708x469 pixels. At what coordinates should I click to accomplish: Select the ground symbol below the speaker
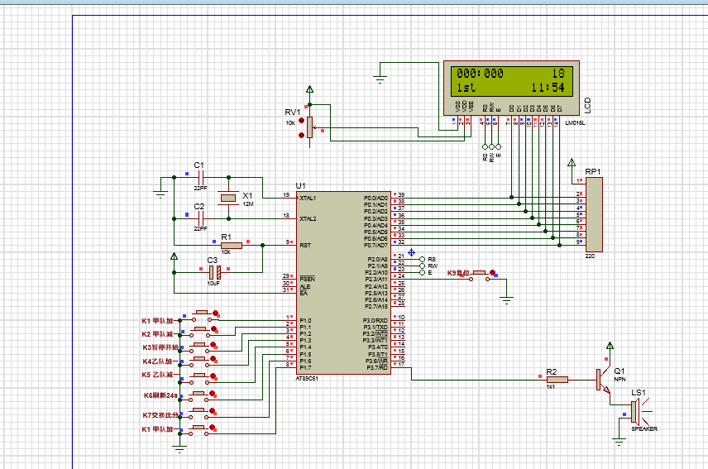point(619,442)
